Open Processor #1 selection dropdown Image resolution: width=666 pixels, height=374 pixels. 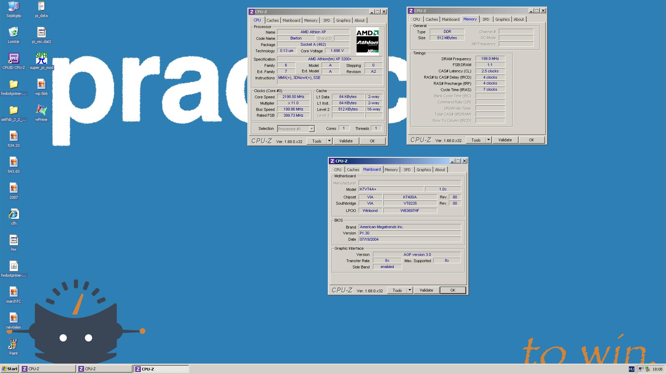click(x=311, y=129)
